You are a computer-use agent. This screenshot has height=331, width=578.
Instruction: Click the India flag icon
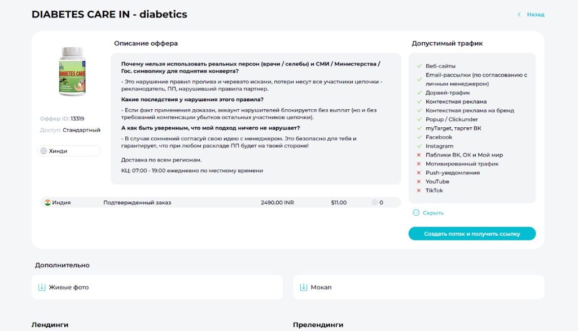point(47,203)
